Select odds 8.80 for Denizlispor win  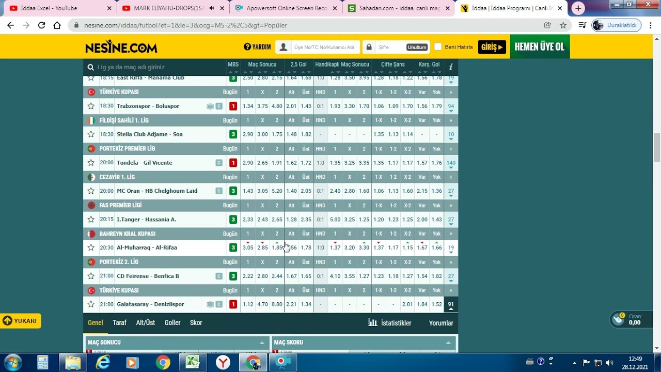[277, 304]
